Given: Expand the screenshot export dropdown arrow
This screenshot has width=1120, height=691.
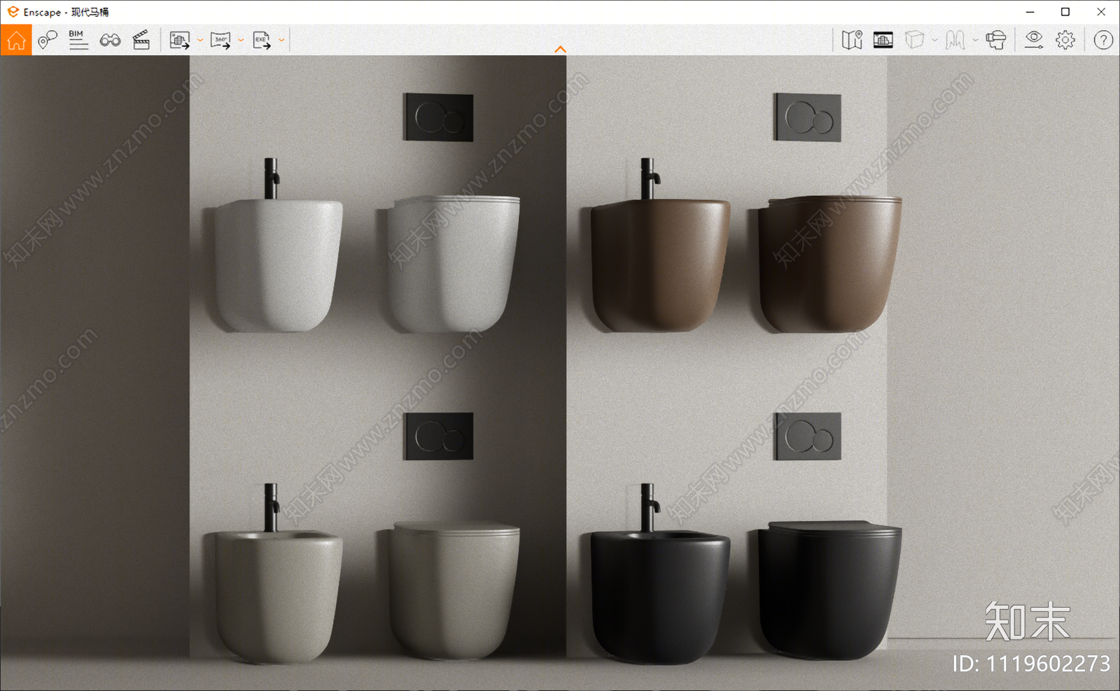Looking at the screenshot, I should (199, 40).
